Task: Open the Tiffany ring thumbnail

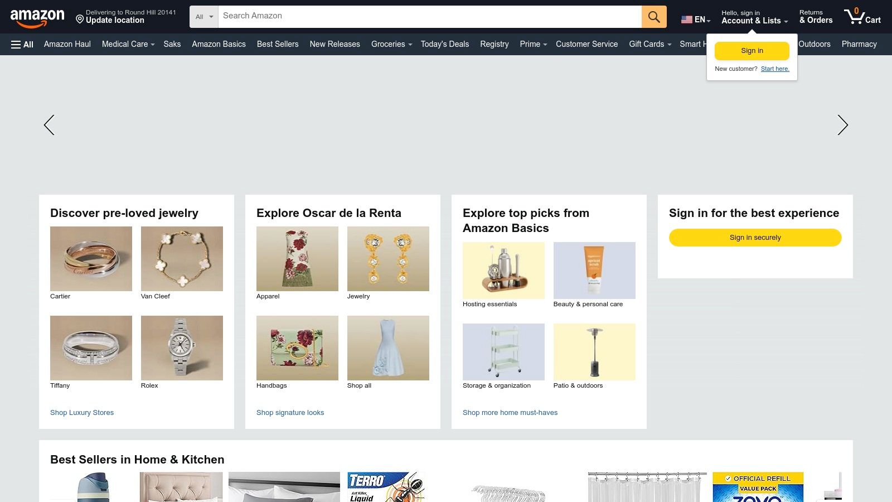Action: (x=91, y=348)
